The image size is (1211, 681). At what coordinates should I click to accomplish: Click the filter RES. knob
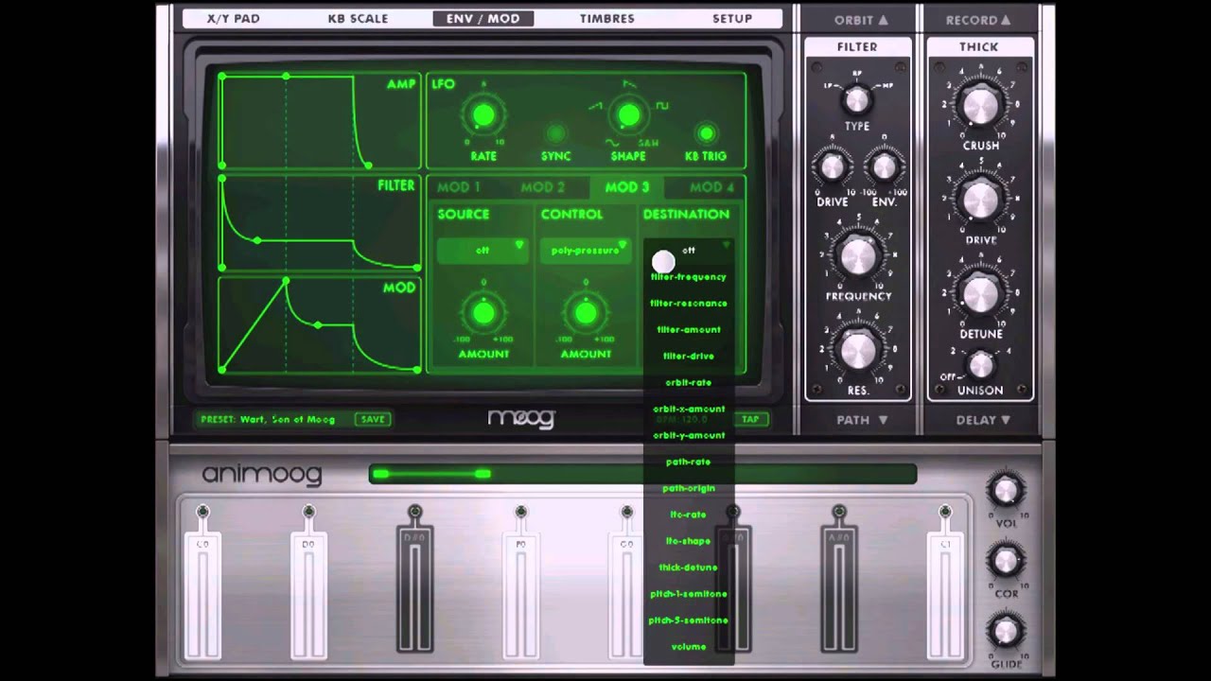(x=858, y=350)
